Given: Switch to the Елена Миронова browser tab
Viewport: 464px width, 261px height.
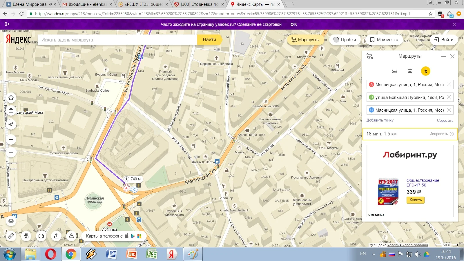Looking at the screenshot, I should click(30, 4).
